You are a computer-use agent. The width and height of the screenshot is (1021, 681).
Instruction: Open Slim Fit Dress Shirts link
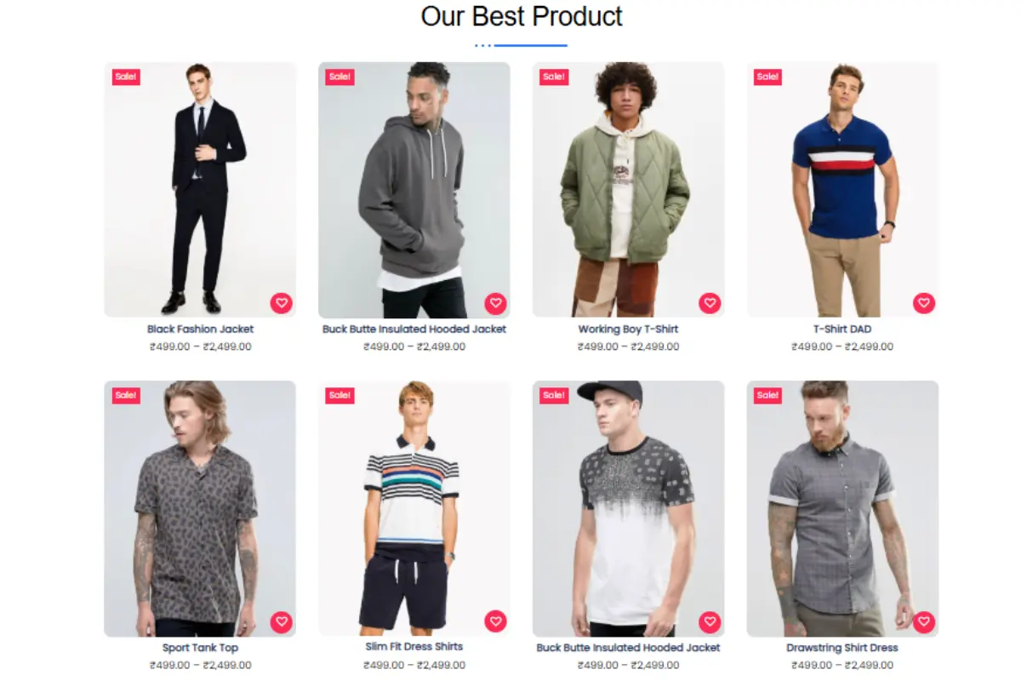pos(414,647)
